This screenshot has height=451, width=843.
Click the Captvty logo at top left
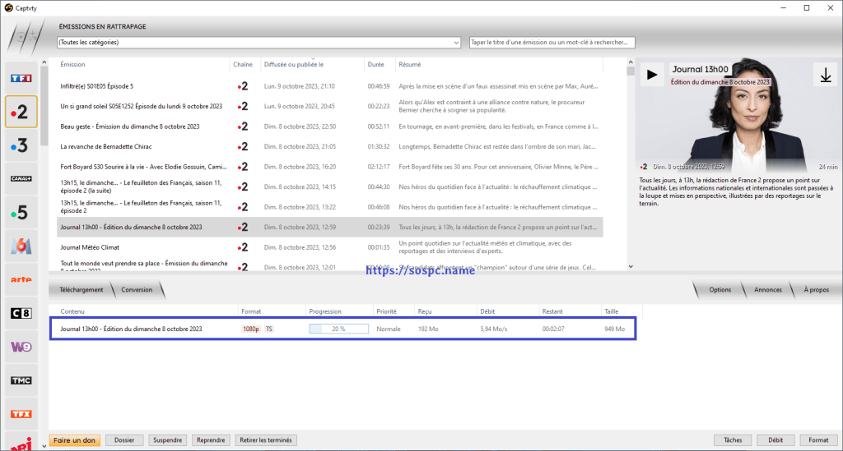tap(8, 8)
